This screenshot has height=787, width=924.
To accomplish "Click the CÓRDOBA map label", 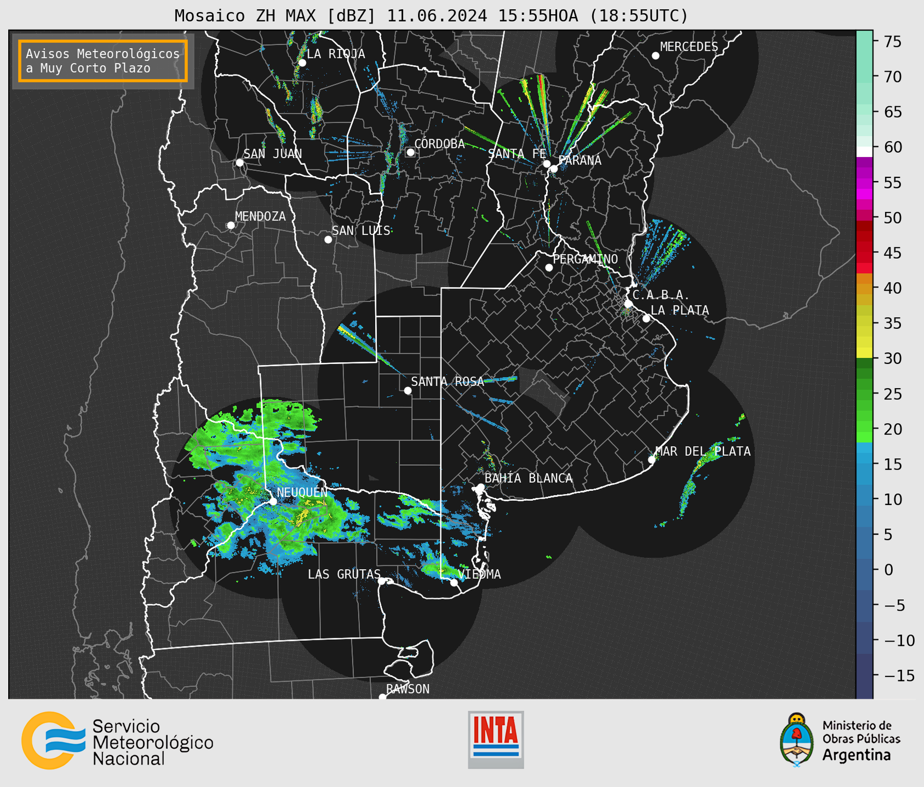I will coord(439,144).
